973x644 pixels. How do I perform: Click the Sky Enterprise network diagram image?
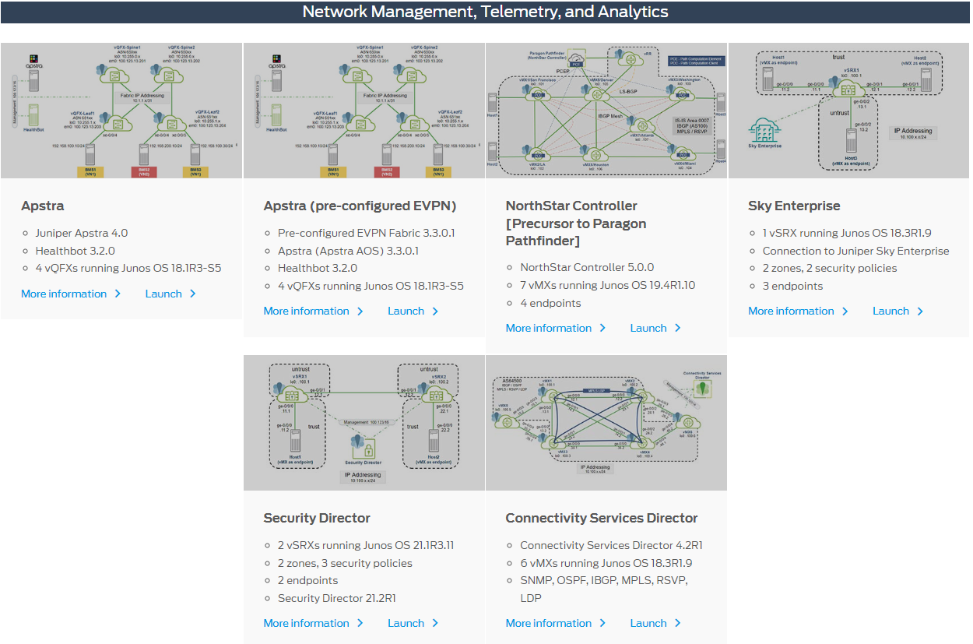click(848, 111)
